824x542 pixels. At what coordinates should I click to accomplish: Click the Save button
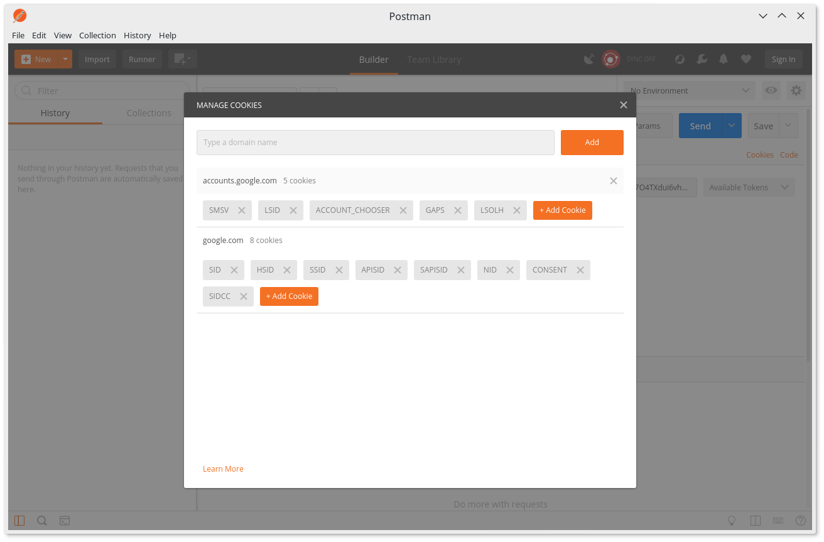[763, 126]
